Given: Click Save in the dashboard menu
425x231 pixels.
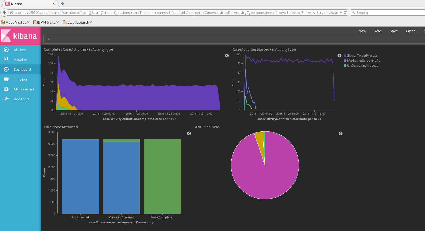Looking at the screenshot, I should click(x=393, y=31).
